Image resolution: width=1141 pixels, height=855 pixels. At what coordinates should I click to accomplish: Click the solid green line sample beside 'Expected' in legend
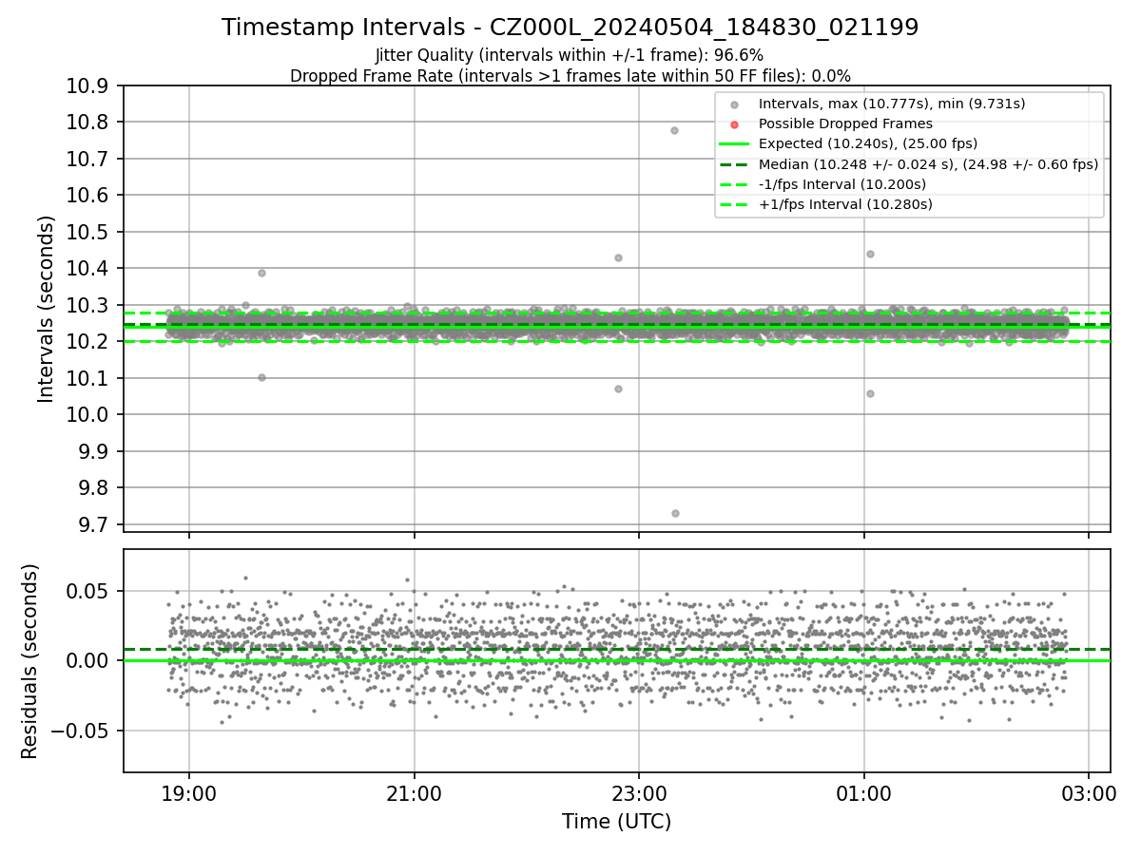[x=734, y=144]
